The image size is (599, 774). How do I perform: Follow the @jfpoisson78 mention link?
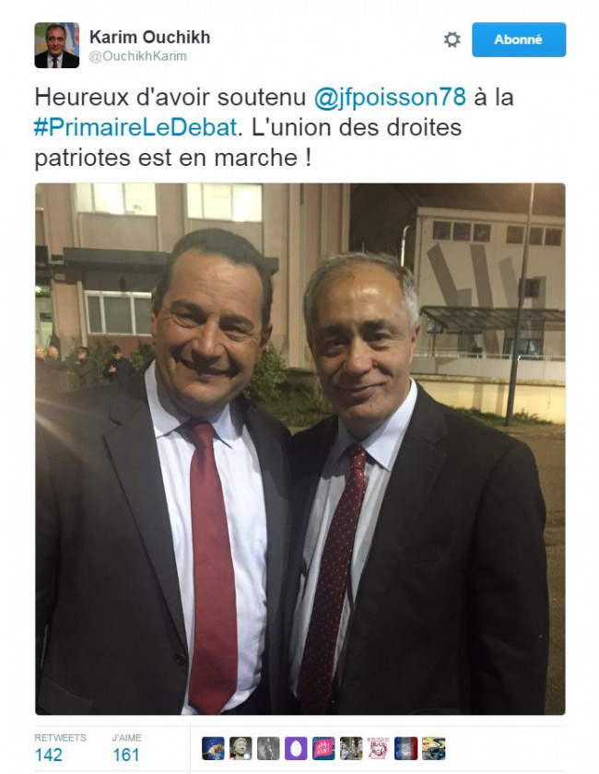390,97
